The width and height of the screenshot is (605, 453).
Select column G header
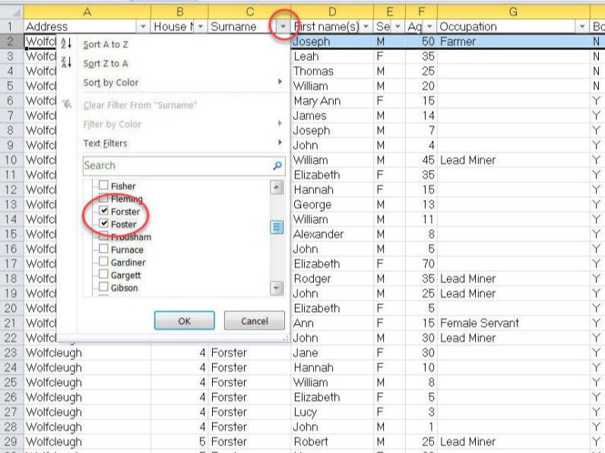coord(513,12)
